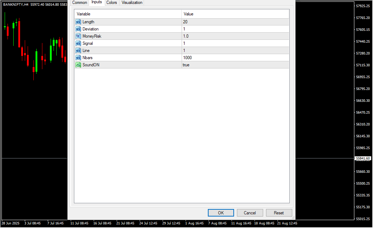Open the Colors tab
The image size is (373, 228).
112,3
